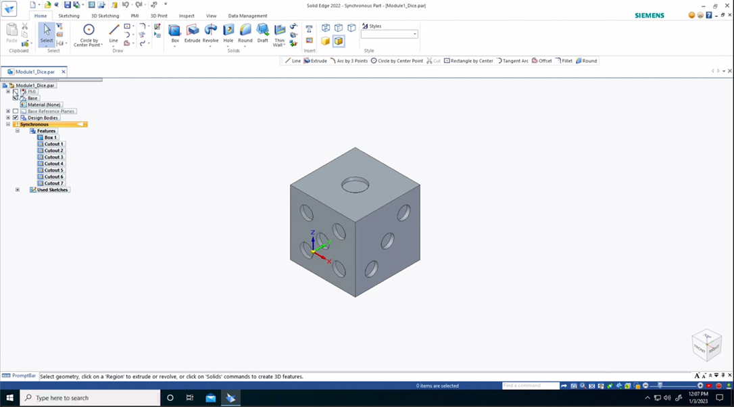This screenshot has width=734, height=407.
Task: Click Fillet in the shortcut bar
Action: point(564,61)
